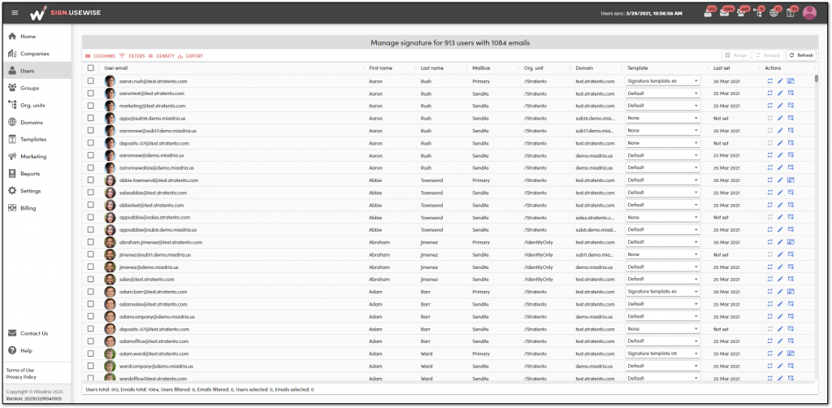Screen dimensions: 832x408
Task: Click the Refresh button
Action: click(801, 55)
